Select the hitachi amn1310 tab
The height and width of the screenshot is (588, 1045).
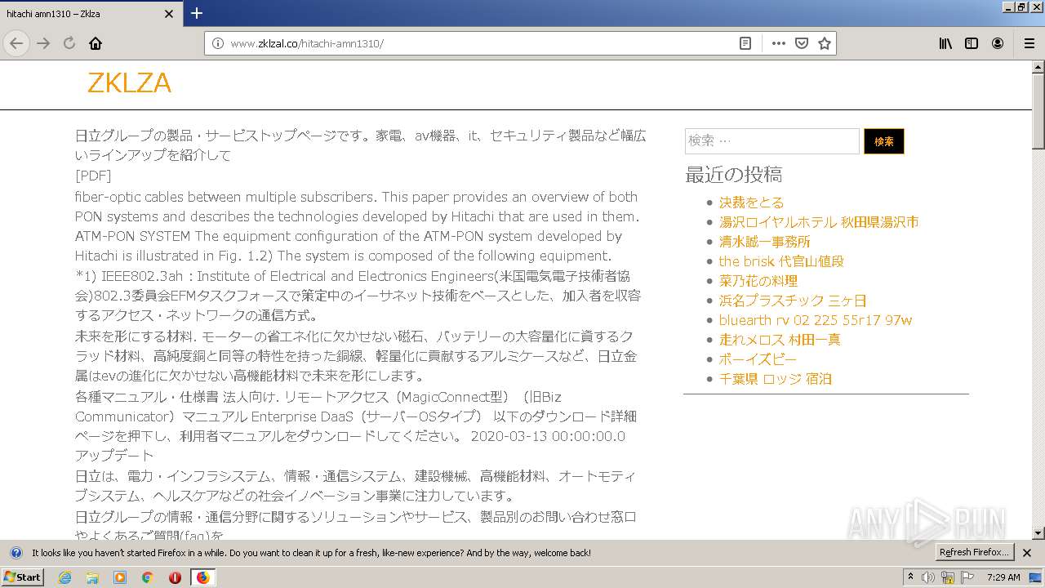click(90, 14)
